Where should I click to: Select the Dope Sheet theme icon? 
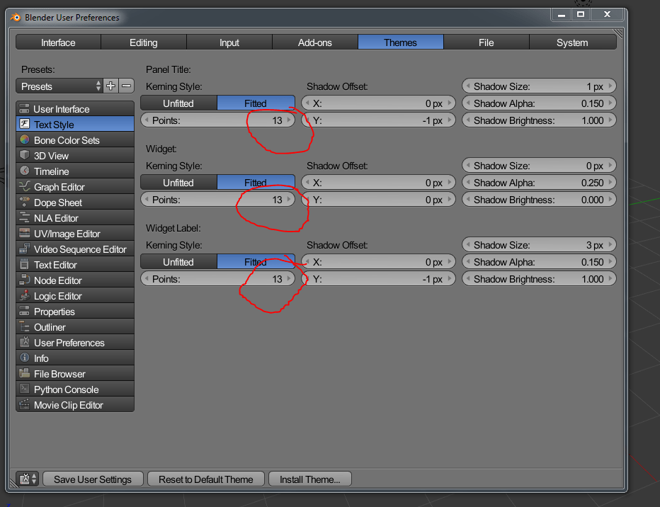23,202
